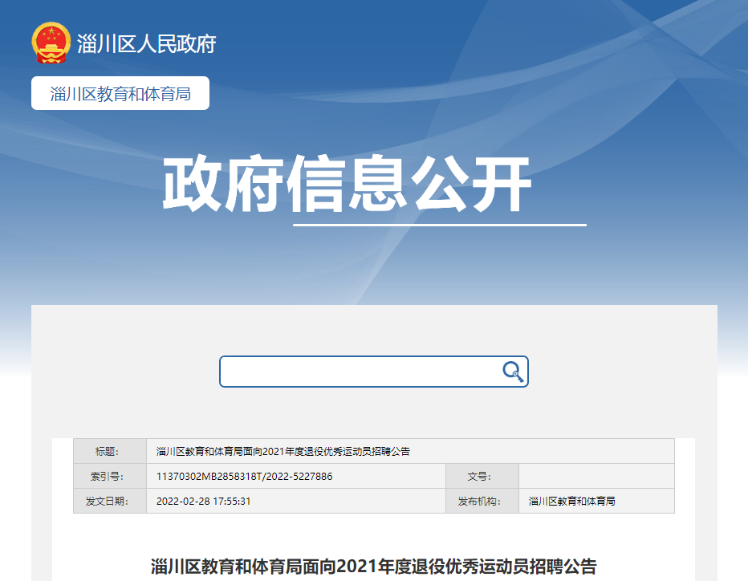
Task: Select date value 2022-02-28 17:55:31
Action: click(x=203, y=501)
